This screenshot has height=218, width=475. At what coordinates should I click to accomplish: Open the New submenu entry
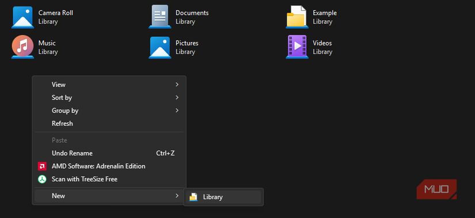point(109,196)
